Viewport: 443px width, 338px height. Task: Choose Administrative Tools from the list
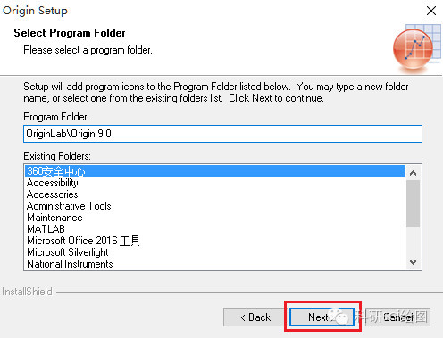pos(215,206)
